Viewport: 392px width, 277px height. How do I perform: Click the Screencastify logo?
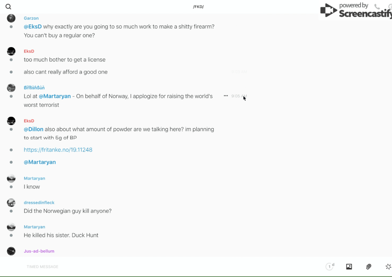355,11
